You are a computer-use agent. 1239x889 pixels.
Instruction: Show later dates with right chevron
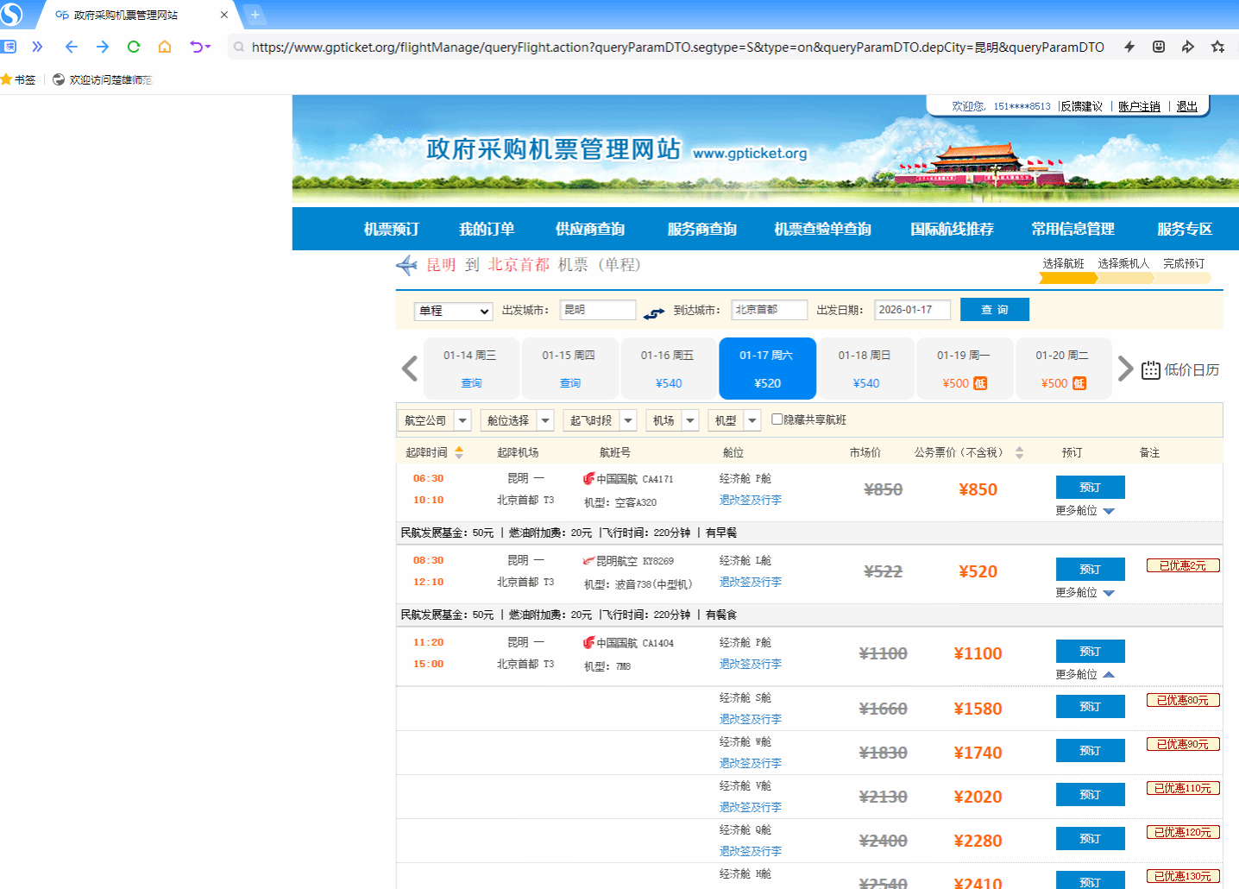coord(1125,369)
